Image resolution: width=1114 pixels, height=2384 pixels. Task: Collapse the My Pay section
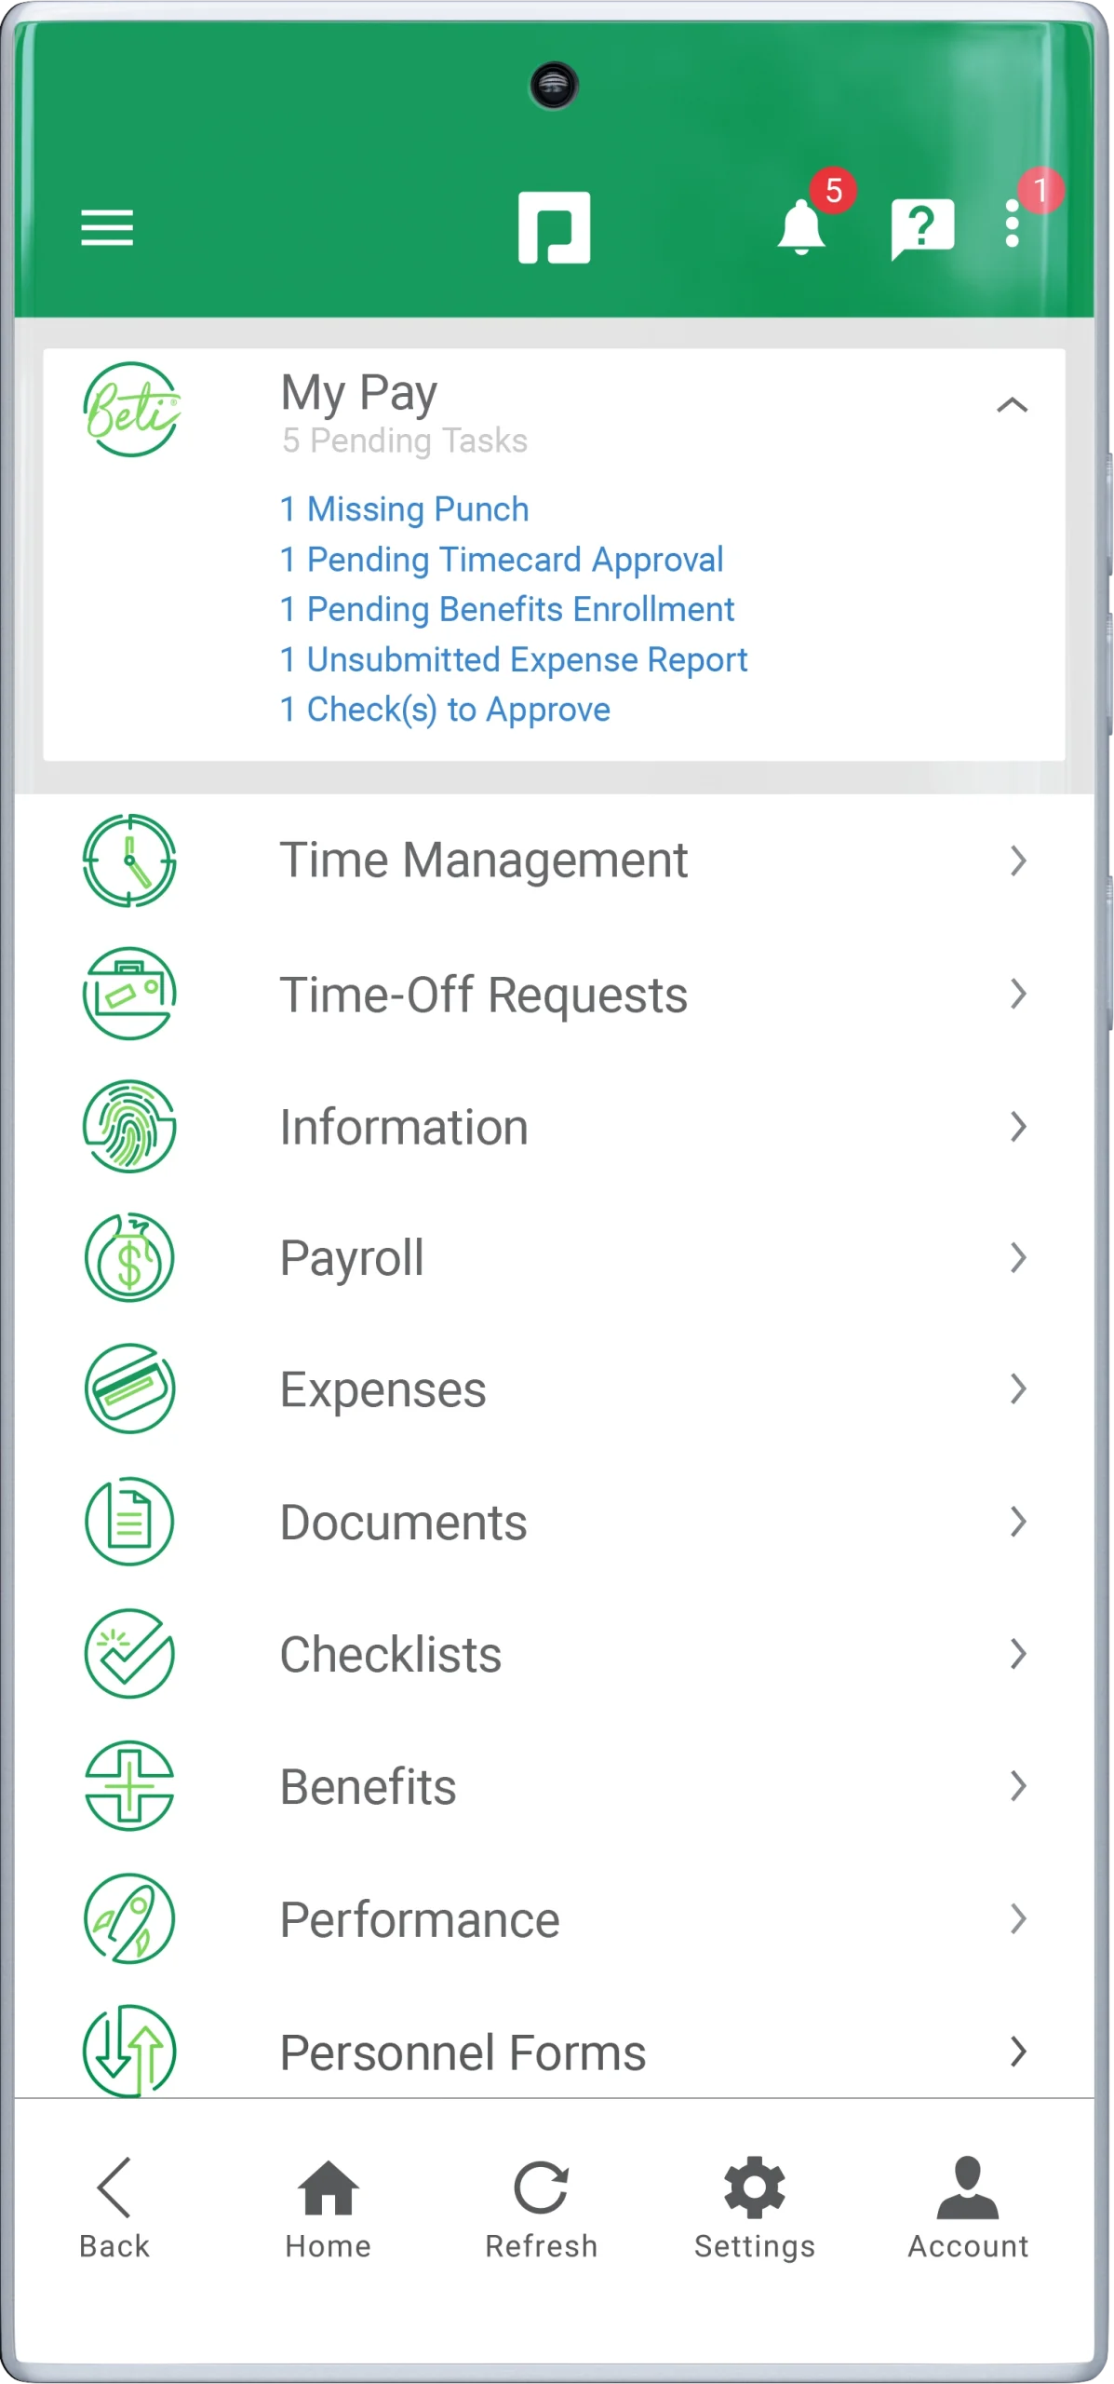1012,405
